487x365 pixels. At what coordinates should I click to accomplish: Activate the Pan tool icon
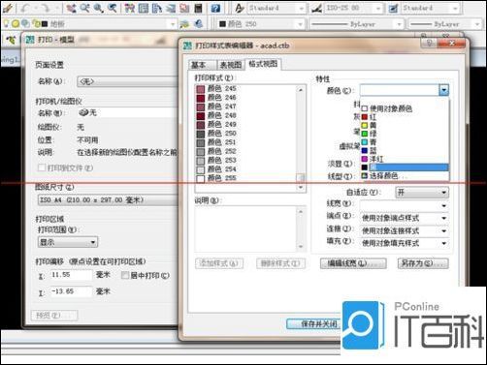pos(71,8)
